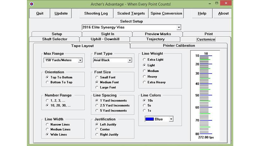Open the Help button
The height and width of the screenshot is (146, 260).
202,13
